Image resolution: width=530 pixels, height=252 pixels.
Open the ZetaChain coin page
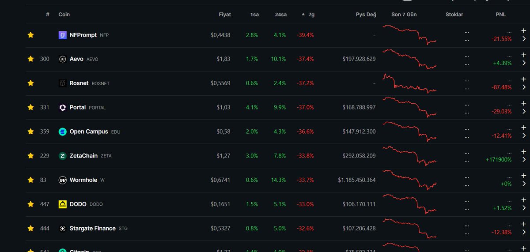(84, 156)
